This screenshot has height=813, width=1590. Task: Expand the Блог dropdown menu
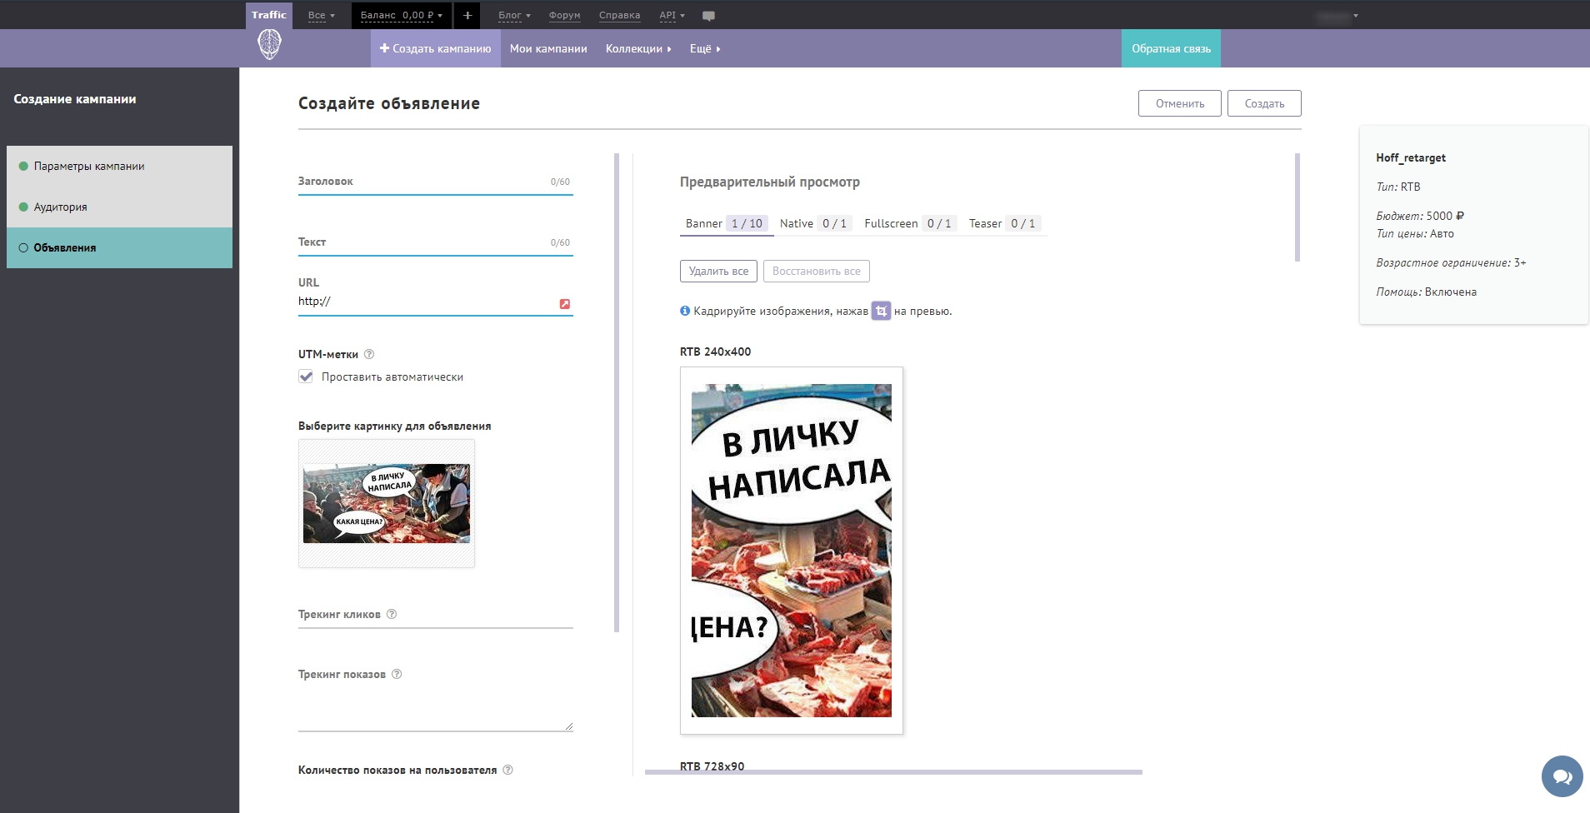tap(512, 14)
